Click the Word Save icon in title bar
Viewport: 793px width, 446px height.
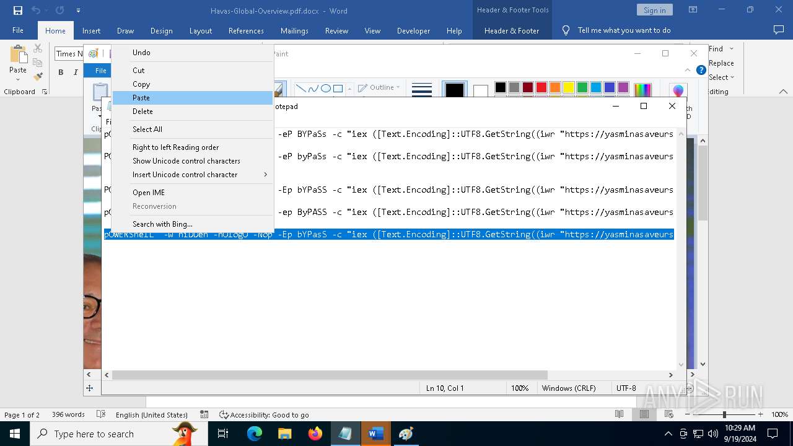click(18, 11)
